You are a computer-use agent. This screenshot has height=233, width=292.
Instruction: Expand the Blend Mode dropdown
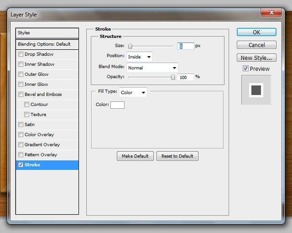(152, 68)
